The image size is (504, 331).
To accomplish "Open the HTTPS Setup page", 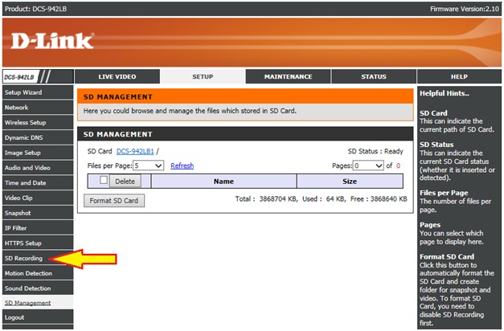I will point(23,243).
